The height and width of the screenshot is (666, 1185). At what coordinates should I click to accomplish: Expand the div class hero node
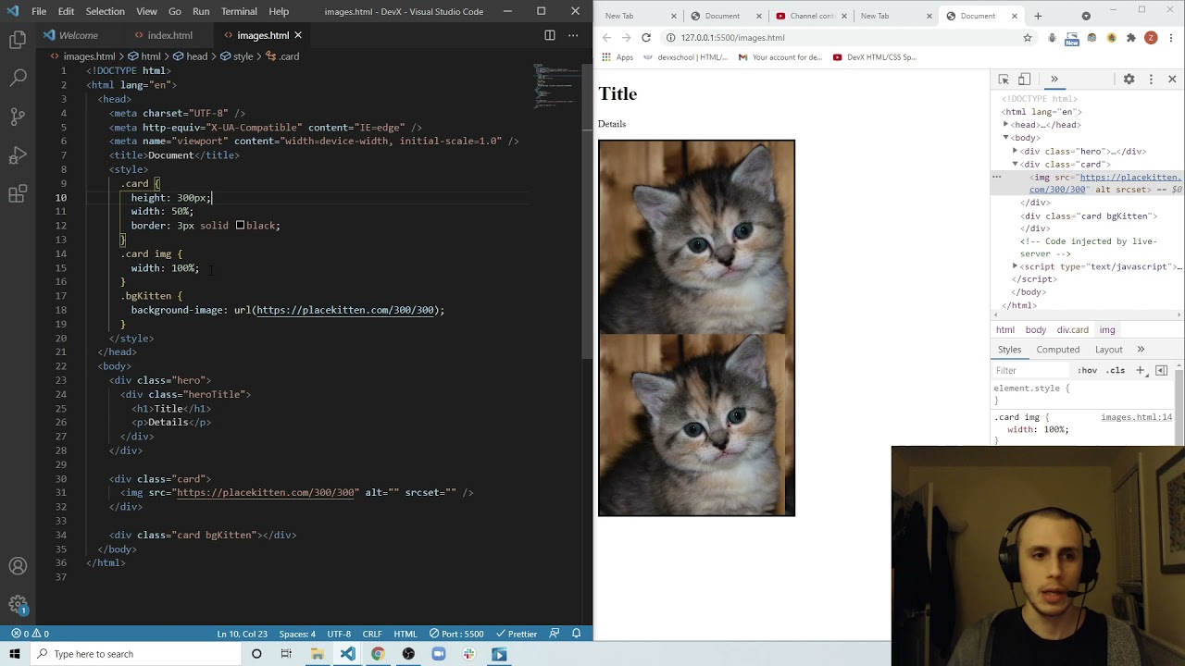pyautogui.click(x=1015, y=151)
